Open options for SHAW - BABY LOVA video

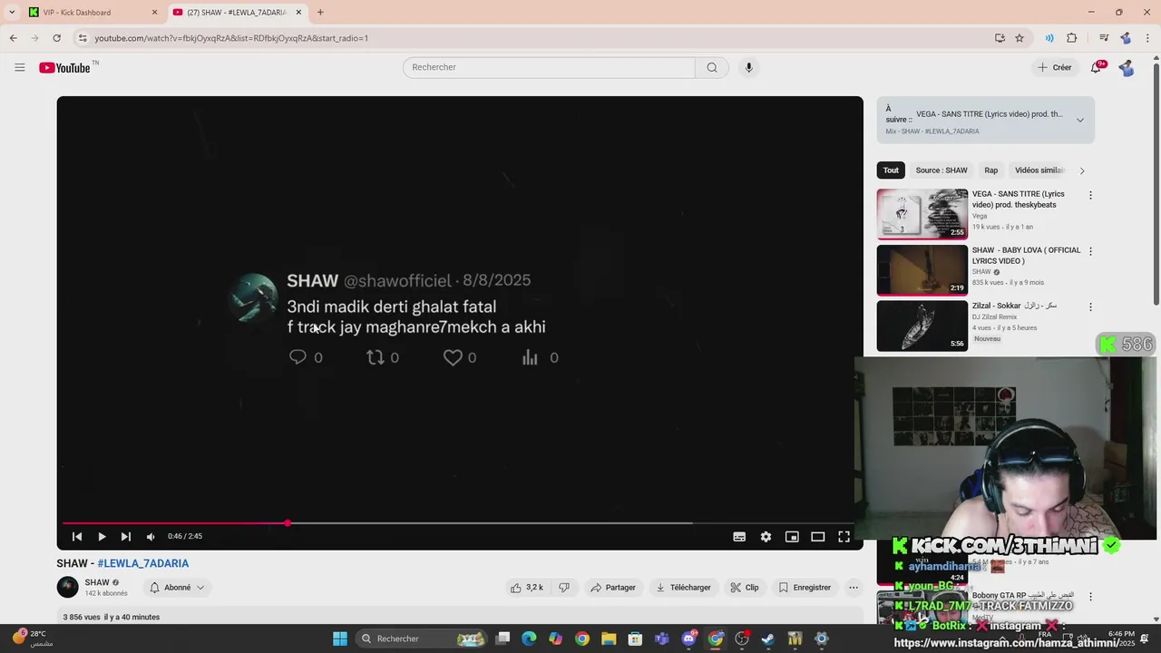coord(1090,251)
